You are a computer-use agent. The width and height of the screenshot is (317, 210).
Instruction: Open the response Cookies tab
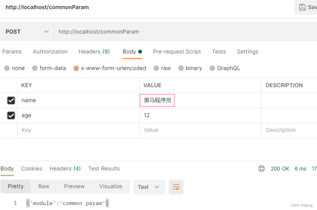tap(31, 169)
